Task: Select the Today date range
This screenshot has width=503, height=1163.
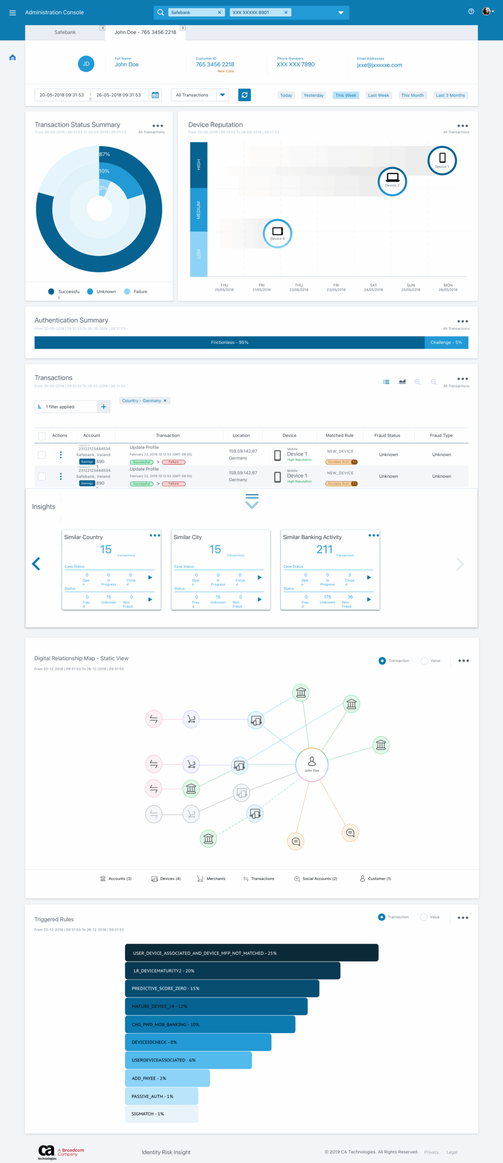Action: coord(286,95)
